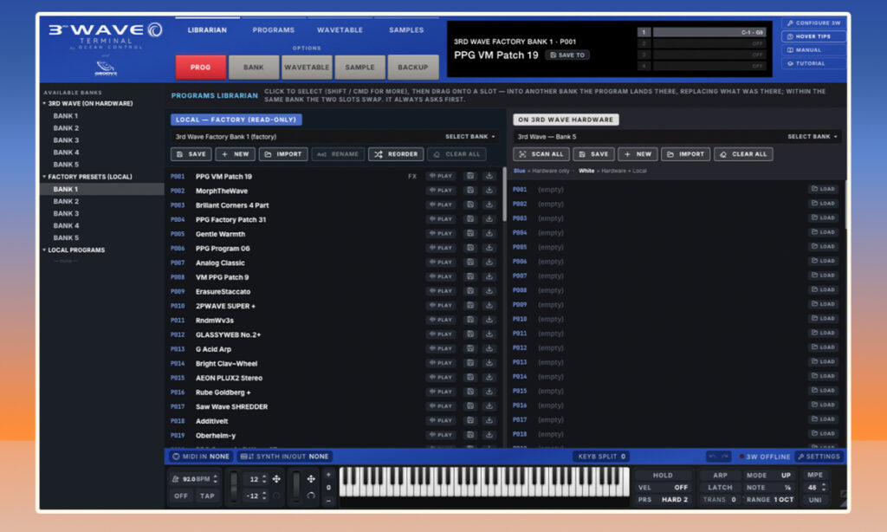The height and width of the screenshot is (532, 887).
Task: Open Select Bank dropdown in local panel
Action: (x=470, y=136)
